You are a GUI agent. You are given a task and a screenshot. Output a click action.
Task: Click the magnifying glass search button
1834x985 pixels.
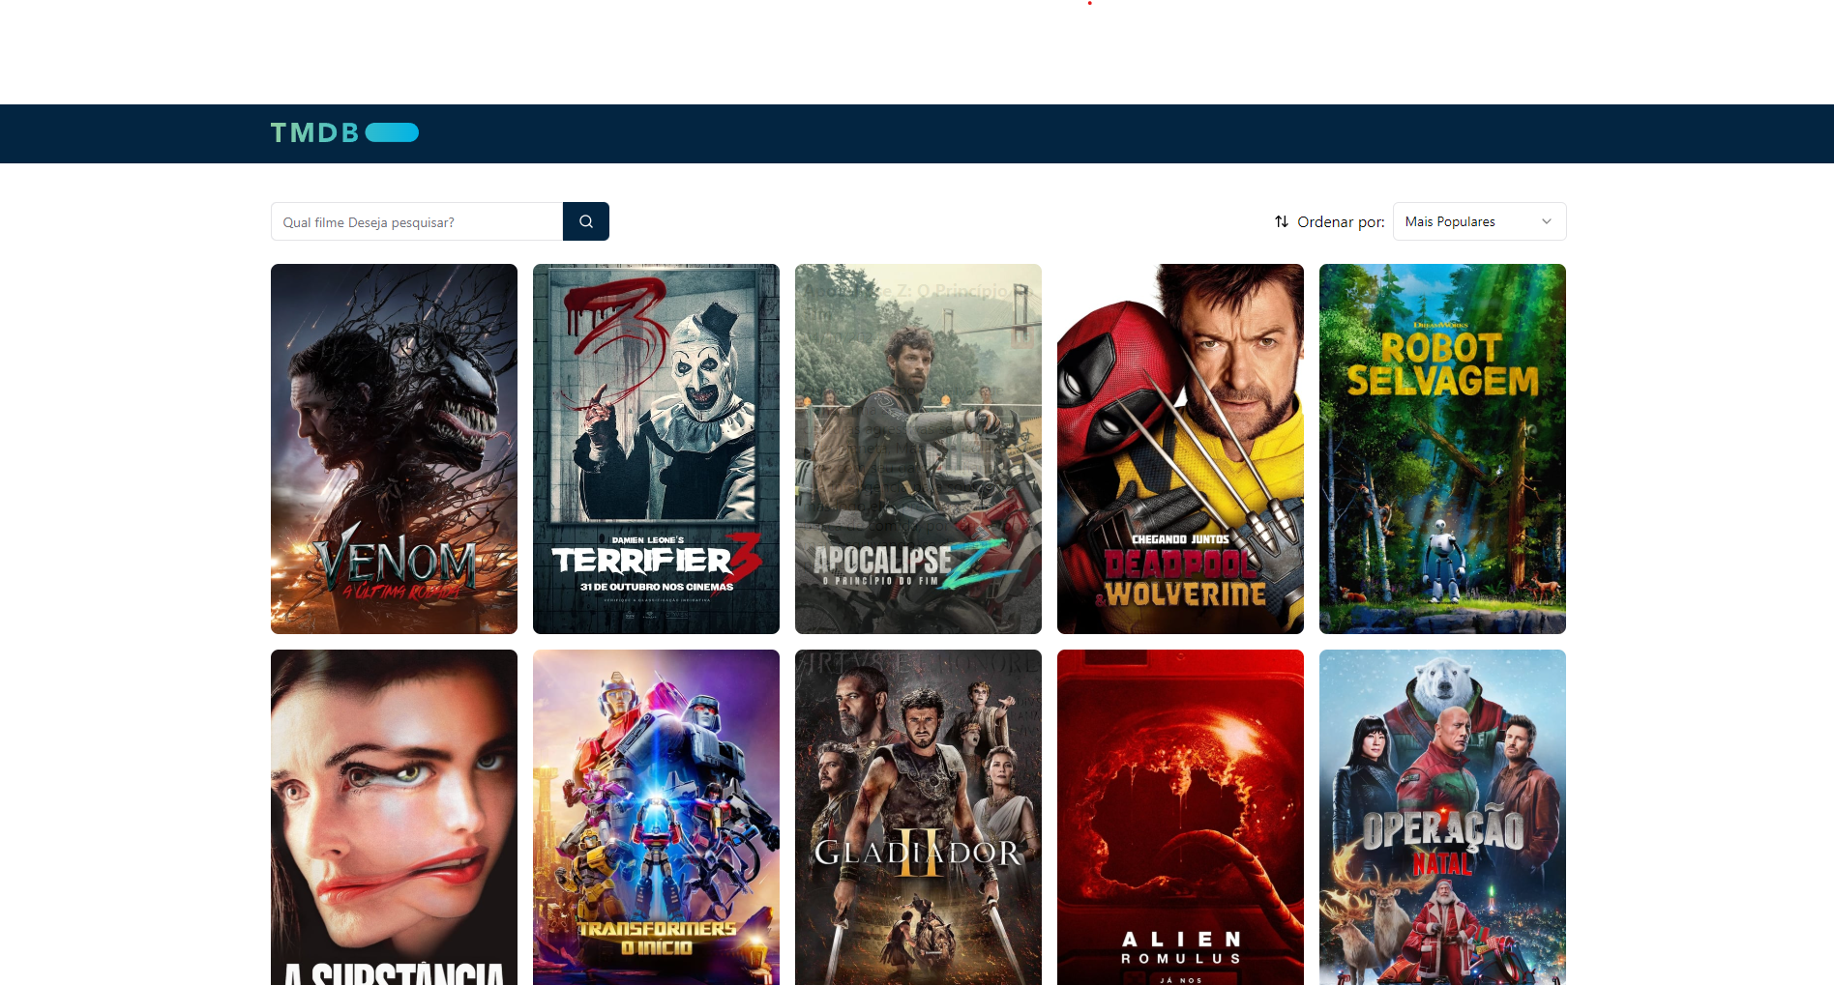pyautogui.click(x=586, y=221)
